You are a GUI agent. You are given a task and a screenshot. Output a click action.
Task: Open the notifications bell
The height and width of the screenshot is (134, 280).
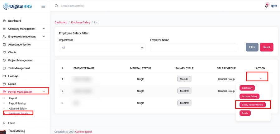point(267,6)
